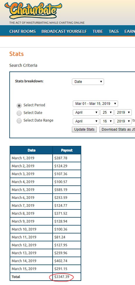Viewport: 135px width, 285px height.
Task: Open the April month dropdown for Select Date
Action: coord(86,112)
